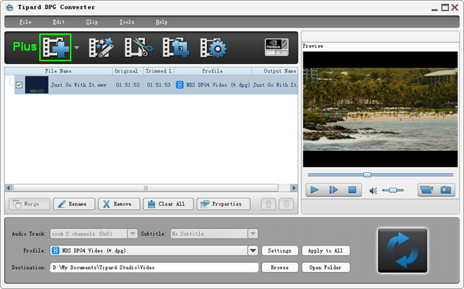464x289 pixels.
Task: Click the preview volume slider
Action: click(393, 190)
